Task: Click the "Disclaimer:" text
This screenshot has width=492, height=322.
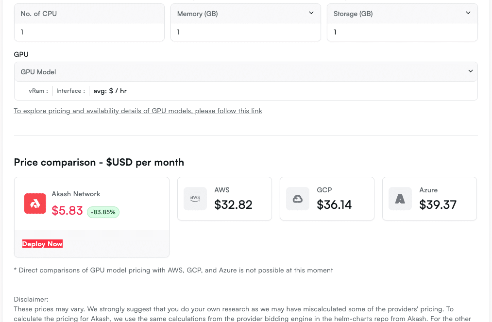Action: click(x=31, y=299)
